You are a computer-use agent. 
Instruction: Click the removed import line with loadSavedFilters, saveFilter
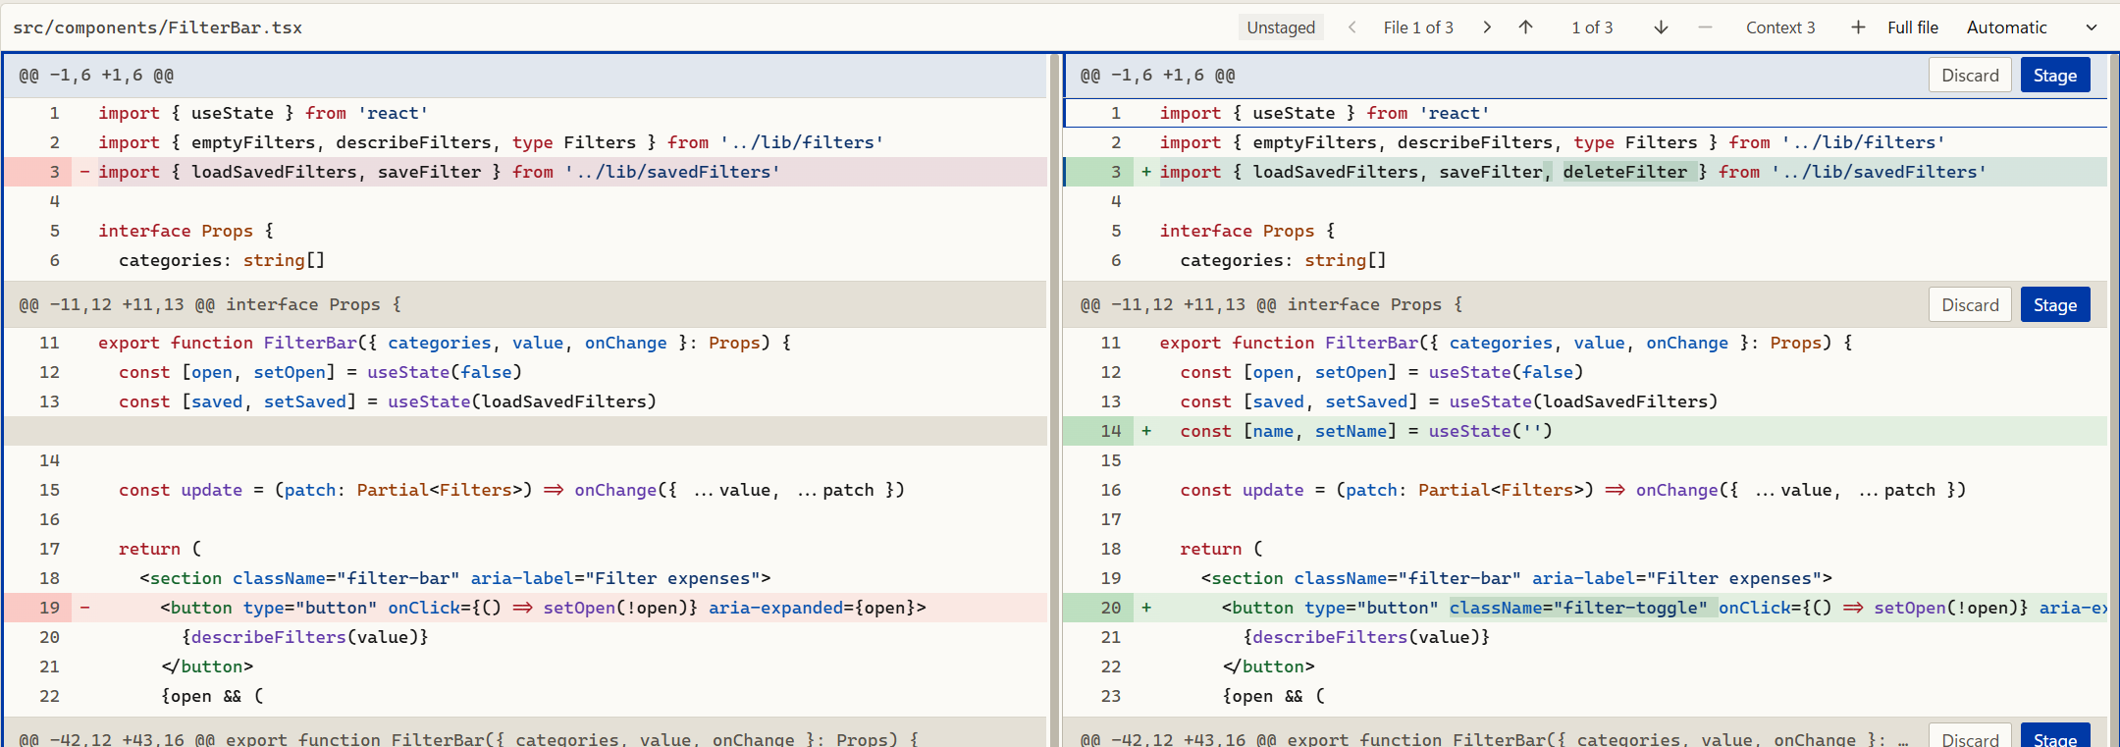pos(525,172)
